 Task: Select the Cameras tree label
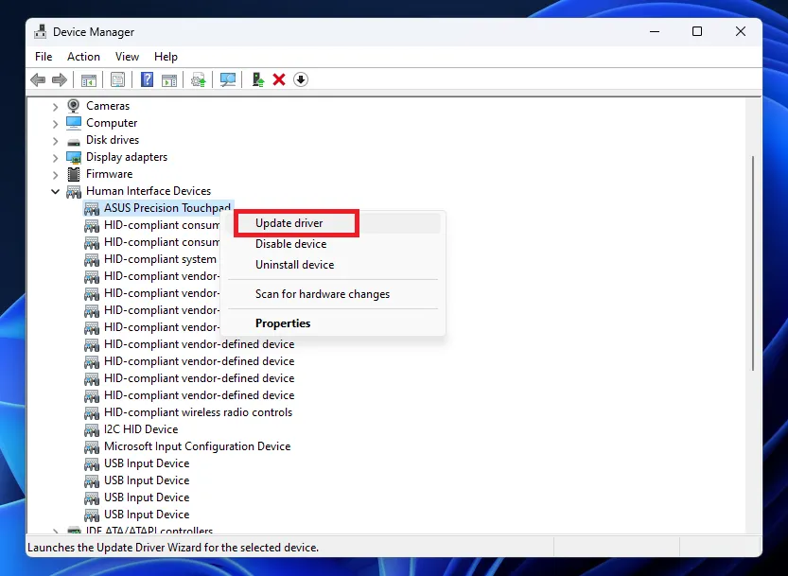108,106
